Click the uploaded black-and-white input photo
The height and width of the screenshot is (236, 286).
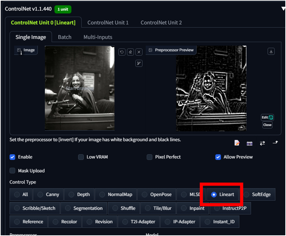(80, 88)
